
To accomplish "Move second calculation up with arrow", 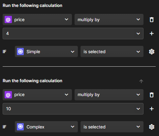I will pos(141,81).
